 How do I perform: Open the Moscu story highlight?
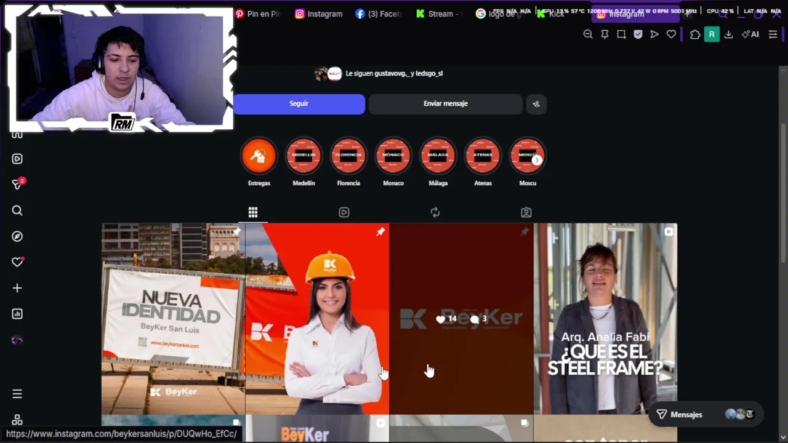[528, 156]
